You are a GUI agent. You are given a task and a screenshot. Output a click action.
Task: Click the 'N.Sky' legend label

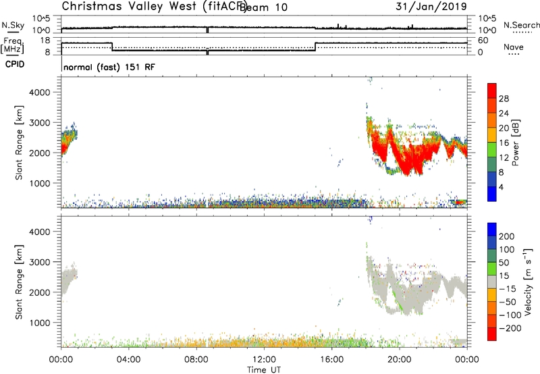[x=13, y=25]
